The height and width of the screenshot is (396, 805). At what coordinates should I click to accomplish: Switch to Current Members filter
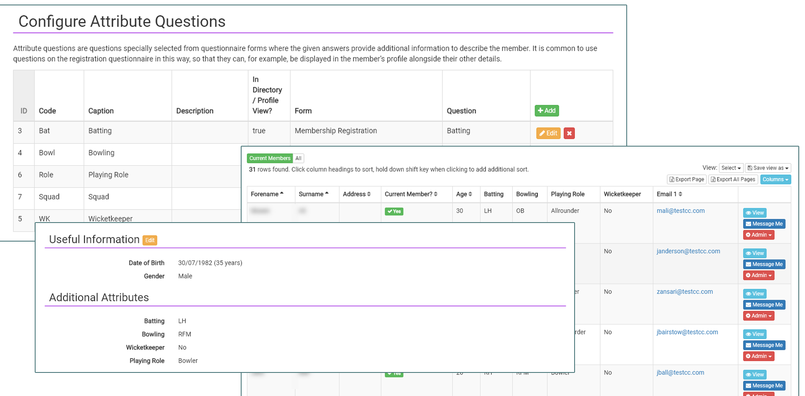click(x=270, y=158)
